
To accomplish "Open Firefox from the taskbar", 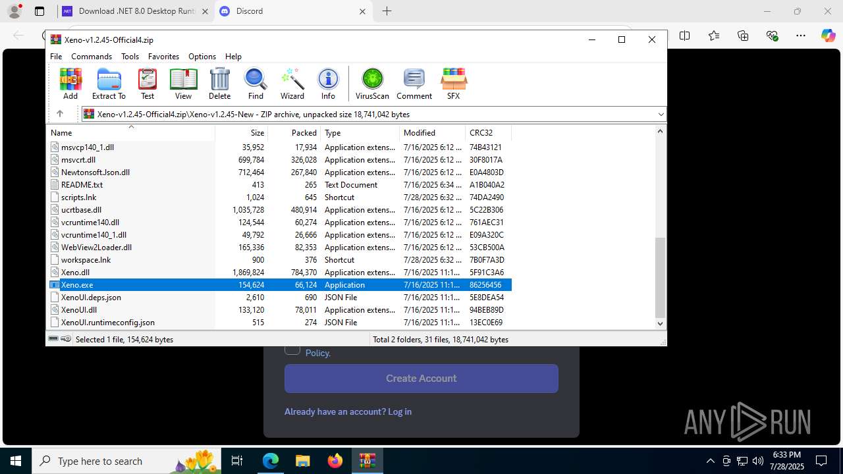I will coord(335,461).
